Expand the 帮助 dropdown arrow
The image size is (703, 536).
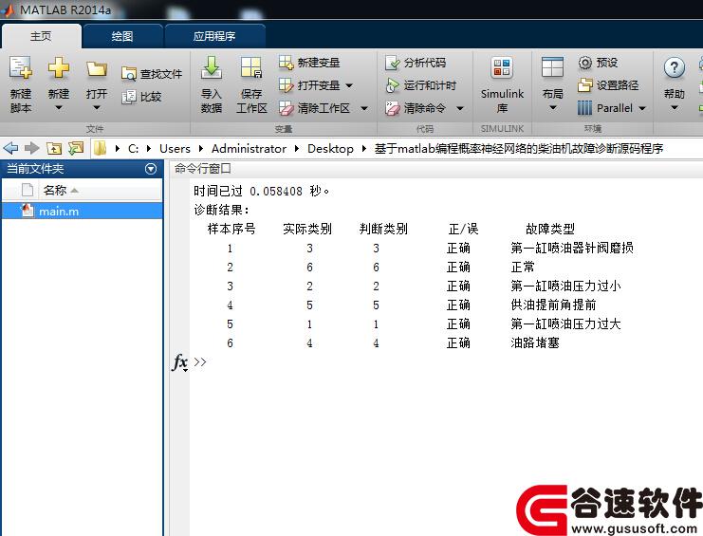(674, 107)
